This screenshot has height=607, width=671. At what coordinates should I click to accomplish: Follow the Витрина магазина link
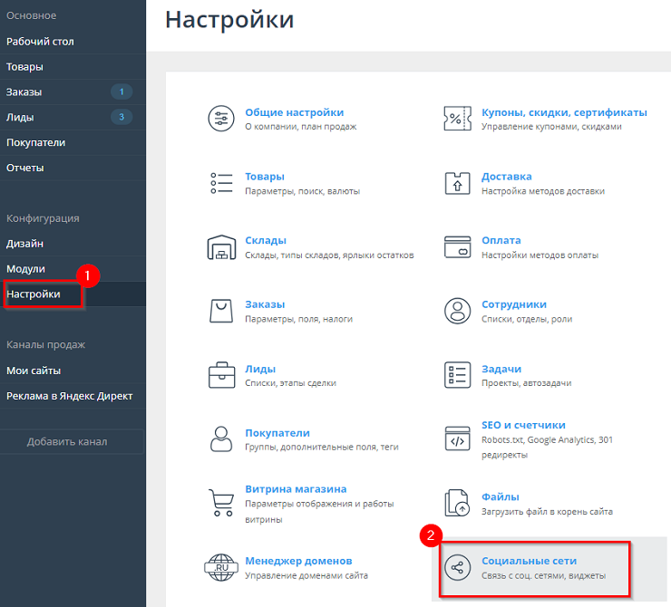(x=296, y=489)
